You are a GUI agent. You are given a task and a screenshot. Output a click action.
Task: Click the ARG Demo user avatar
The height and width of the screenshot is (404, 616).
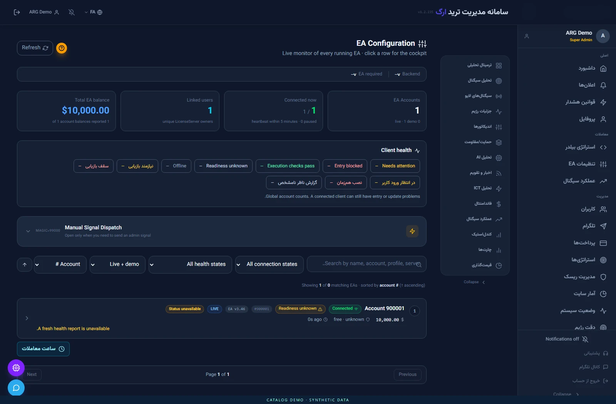(x=603, y=36)
